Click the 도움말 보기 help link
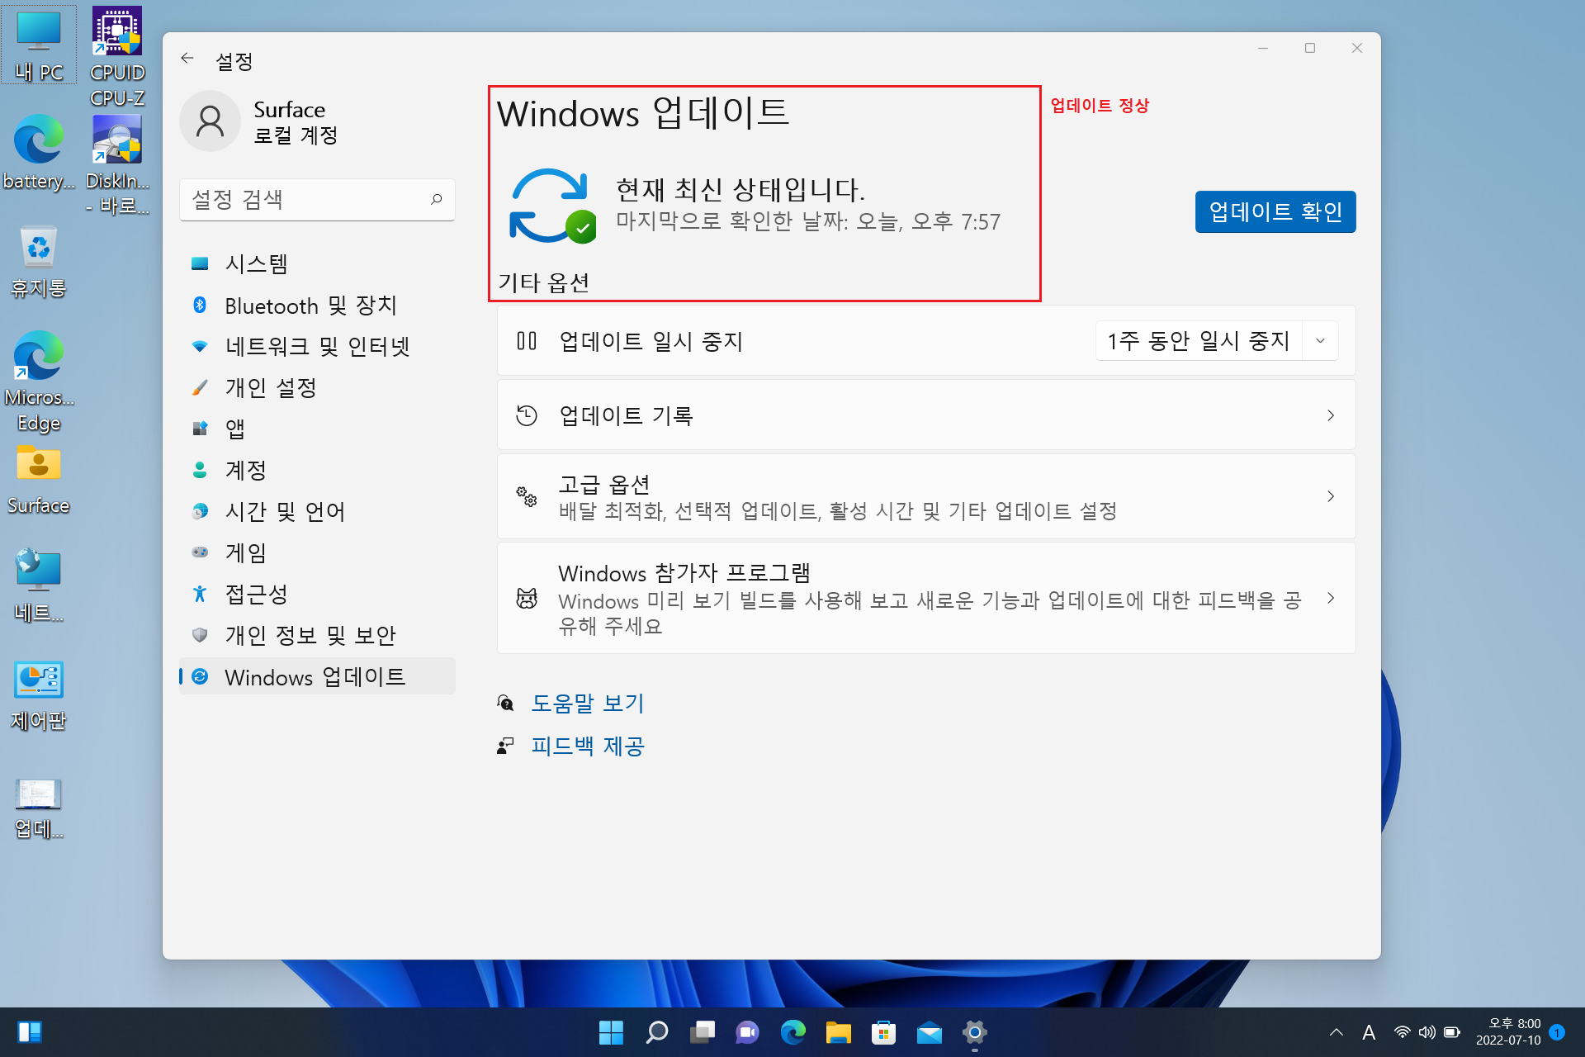Viewport: 1585px width, 1057px height. 587,703
